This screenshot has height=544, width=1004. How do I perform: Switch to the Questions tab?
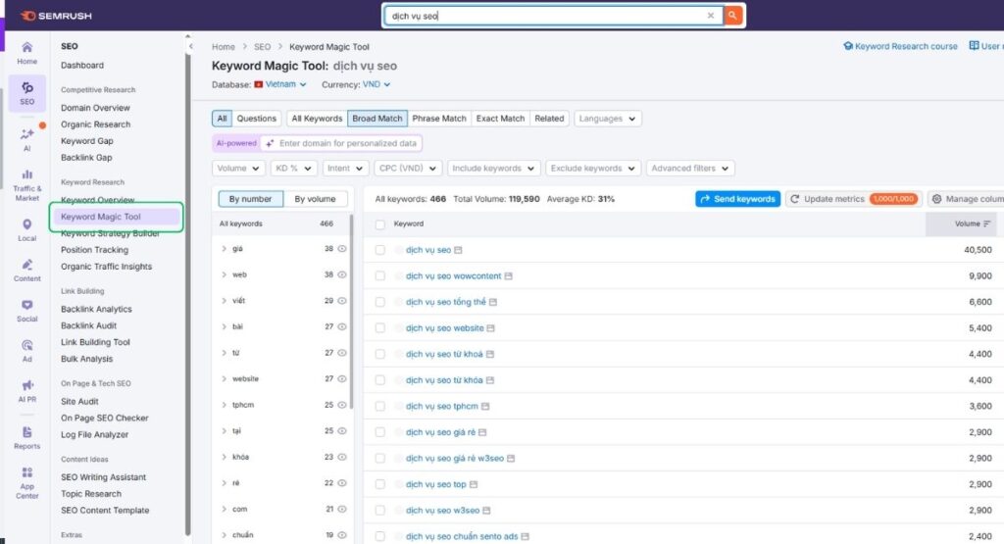tap(256, 119)
